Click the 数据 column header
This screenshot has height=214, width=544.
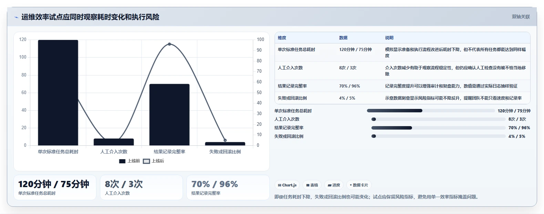tap(343, 38)
